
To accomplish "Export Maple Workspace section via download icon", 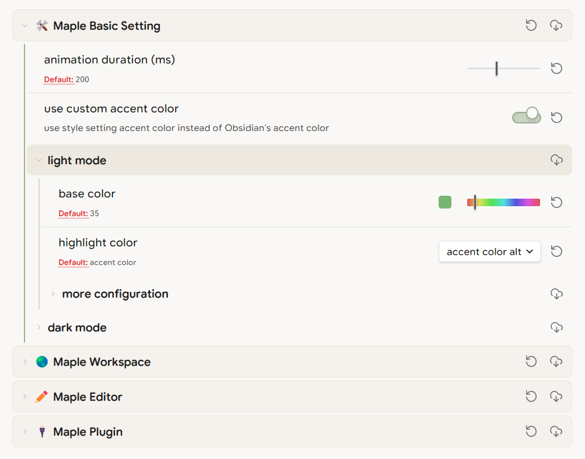I will click(556, 361).
